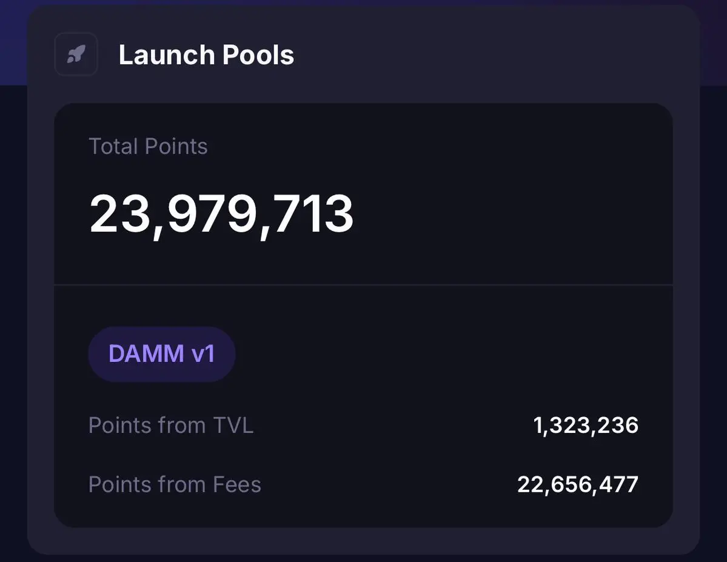Click the divider line below total points
727x562 pixels.
coord(364,285)
